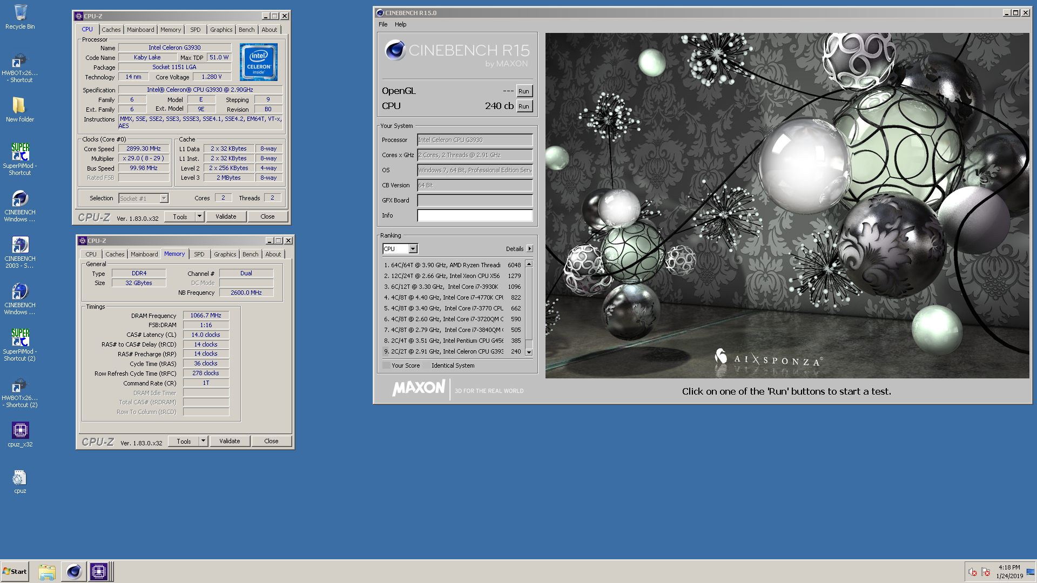Open the Socket #1 selection dropdown
The width and height of the screenshot is (1037, 583).
(164, 199)
